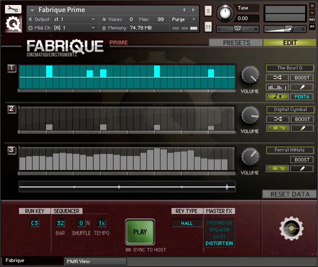The image size is (318, 267).
Task: Click the pencil edit icon for track 1
Action: coord(302,87)
